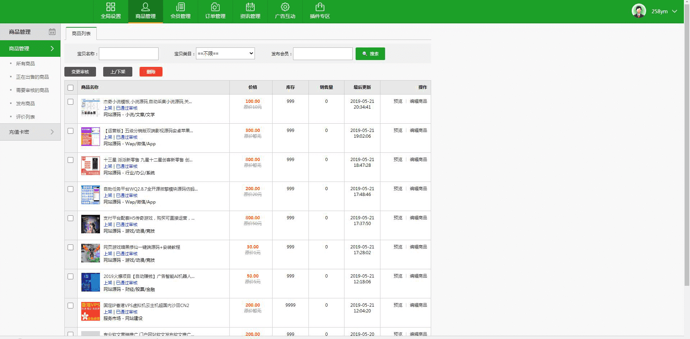Open 需要审核的商品 in sidebar menu
Screen dimensions: 690x339
click(x=32, y=90)
